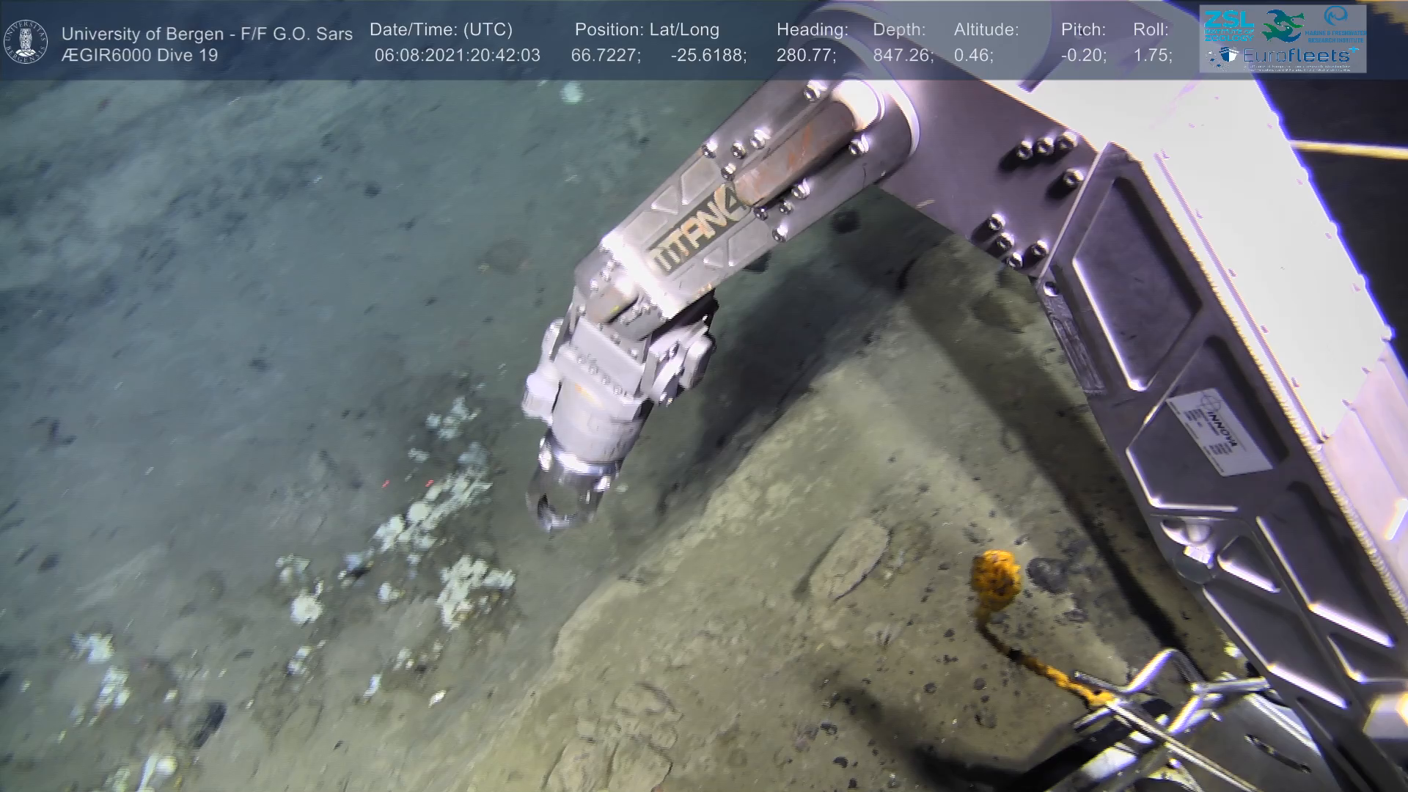The width and height of the screenshot is (1408, 792).
Task: Select the Date/Time (UTC) header label
Action: [441, 30]
